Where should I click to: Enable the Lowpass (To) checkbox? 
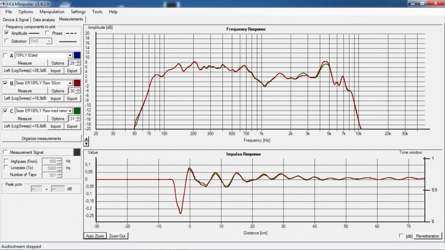(6, 168)
